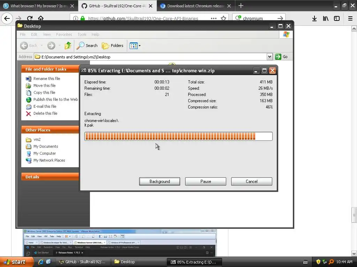This screenshot has height=267, width=357.
Task: Submit the chromium search with arrow
Action: click(280, 18)
